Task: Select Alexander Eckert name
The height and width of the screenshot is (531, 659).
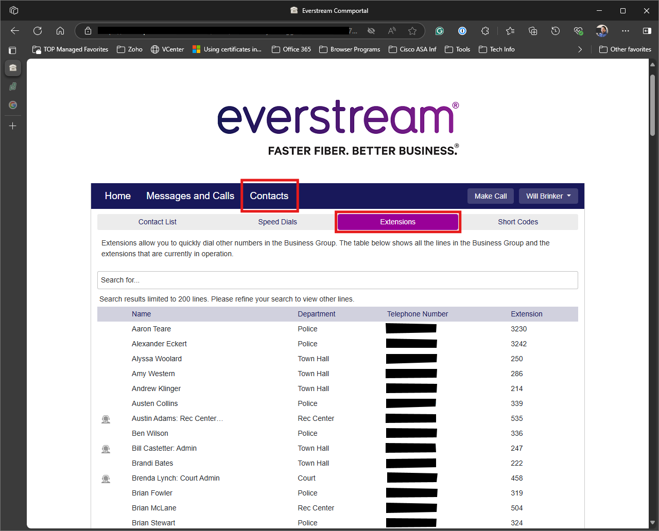Action: (x=159, y=344)
